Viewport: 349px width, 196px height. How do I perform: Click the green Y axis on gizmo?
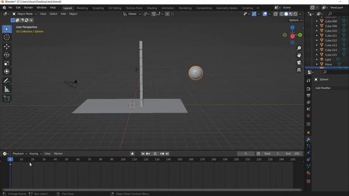tap(300, 35)
